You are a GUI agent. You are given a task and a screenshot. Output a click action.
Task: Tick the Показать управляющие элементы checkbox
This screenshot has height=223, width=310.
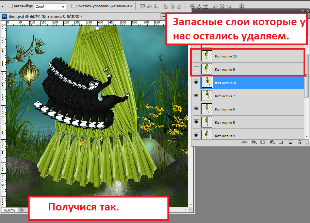coord(73,6)
